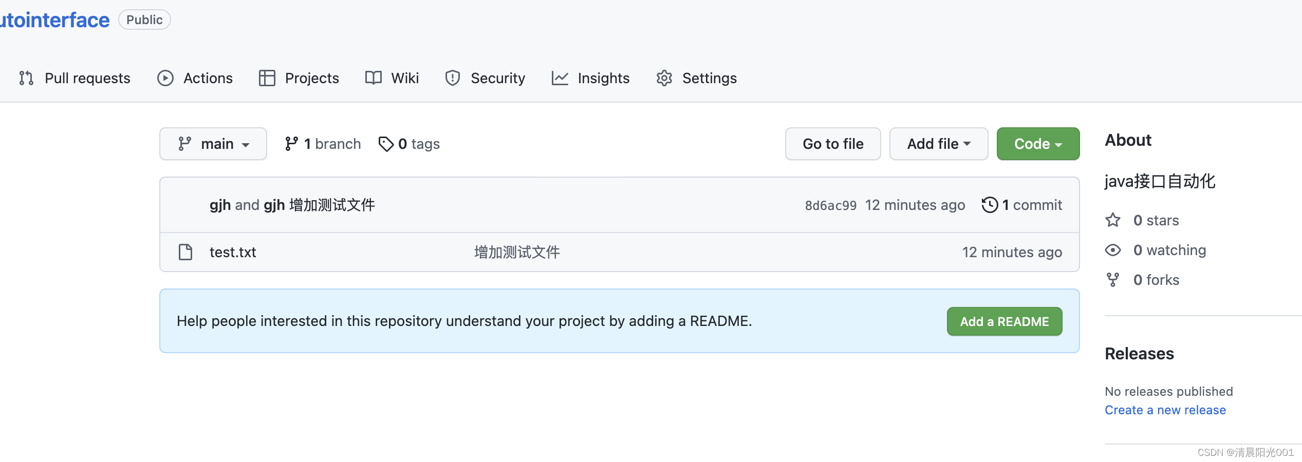Click the Settings gear icon

pyautogui.click(x=664, y=78)
